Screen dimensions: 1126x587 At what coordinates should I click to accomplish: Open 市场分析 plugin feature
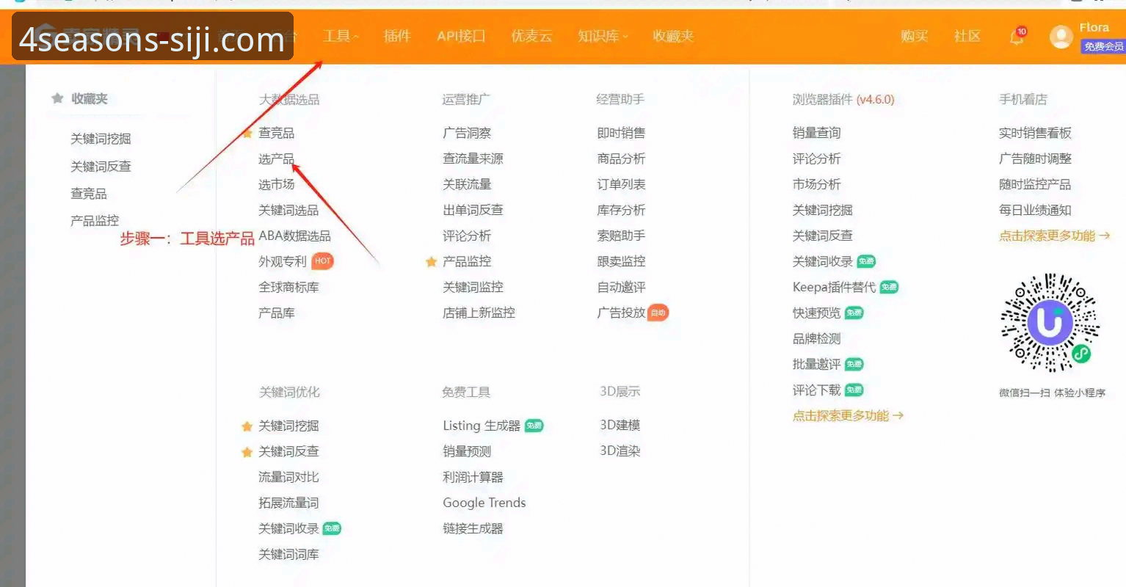816,184
